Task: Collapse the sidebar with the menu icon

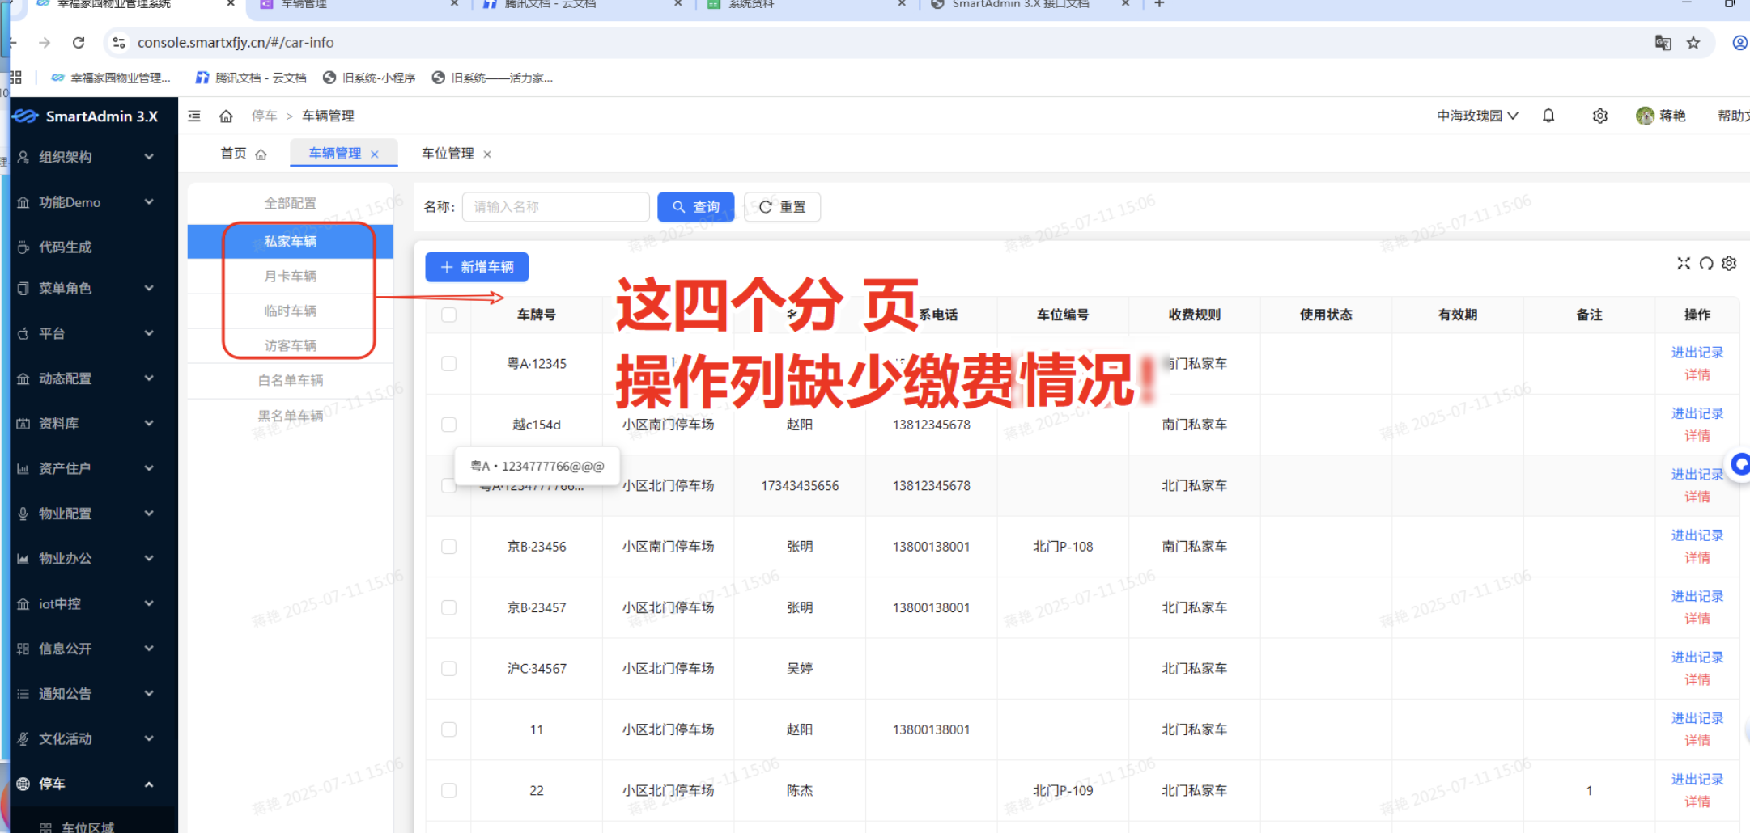Action: [193, 116]
